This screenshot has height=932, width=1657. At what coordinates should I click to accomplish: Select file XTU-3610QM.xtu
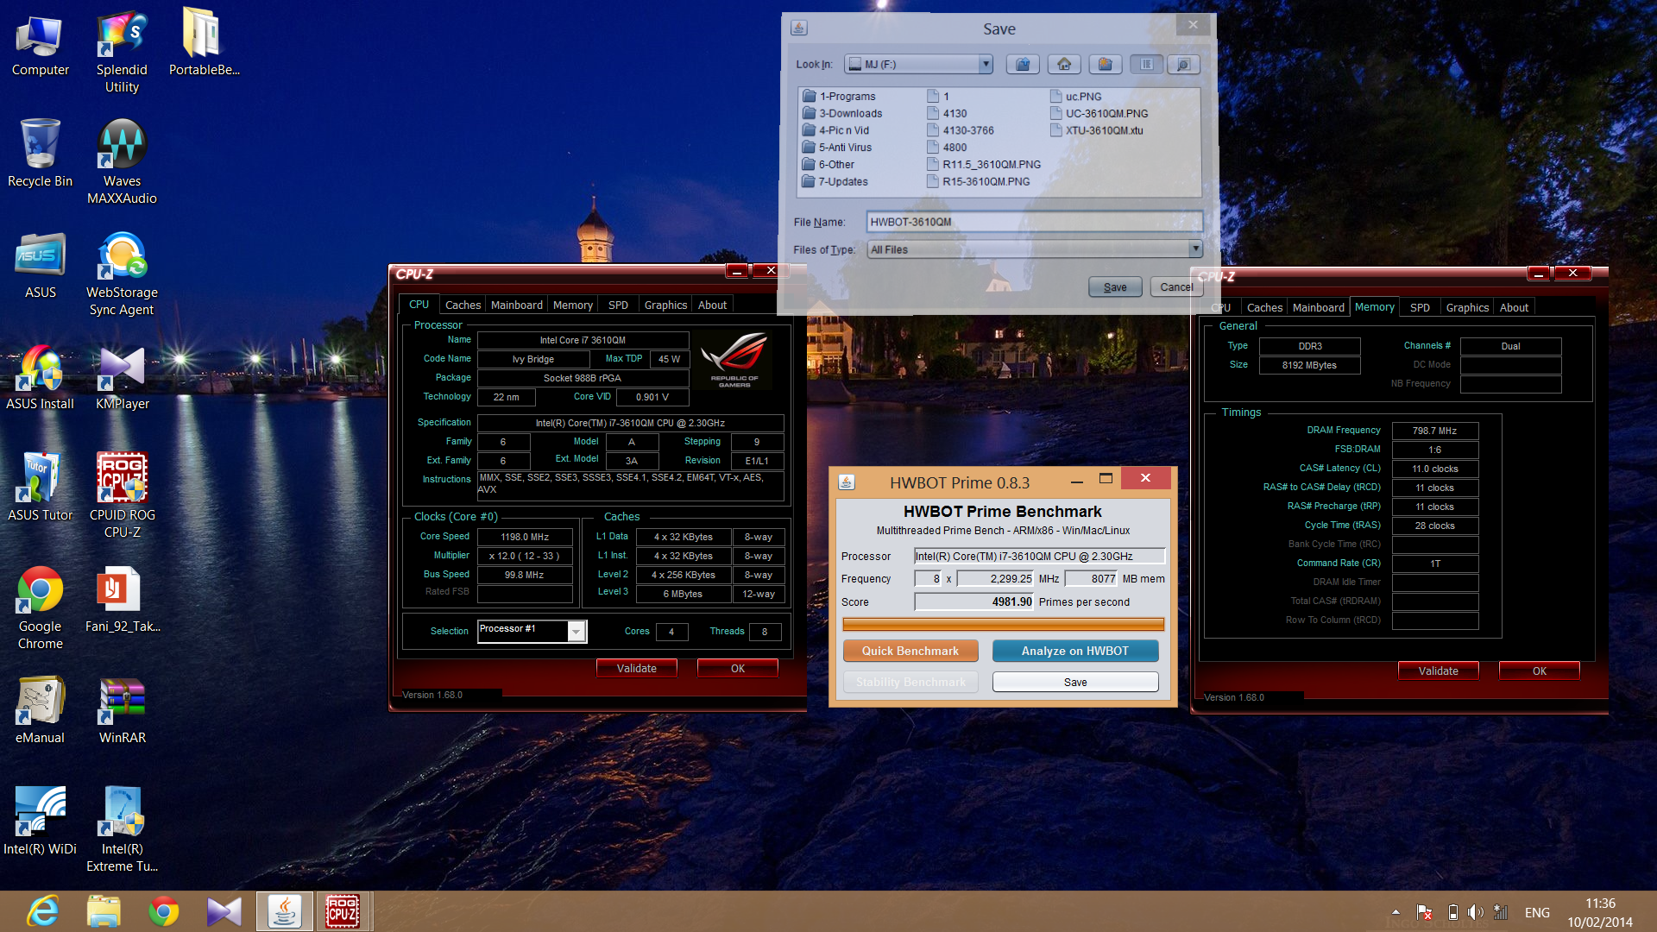coord(1097,130)
